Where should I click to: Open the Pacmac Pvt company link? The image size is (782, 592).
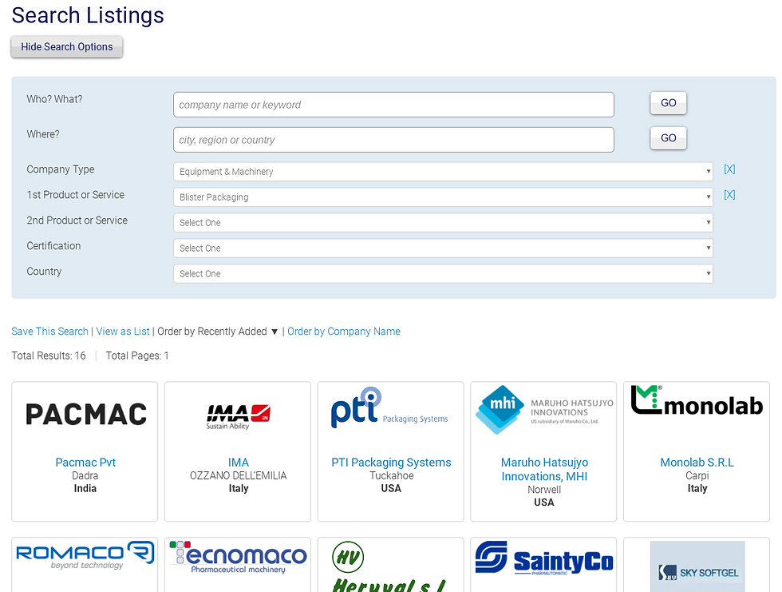[85, 463]
